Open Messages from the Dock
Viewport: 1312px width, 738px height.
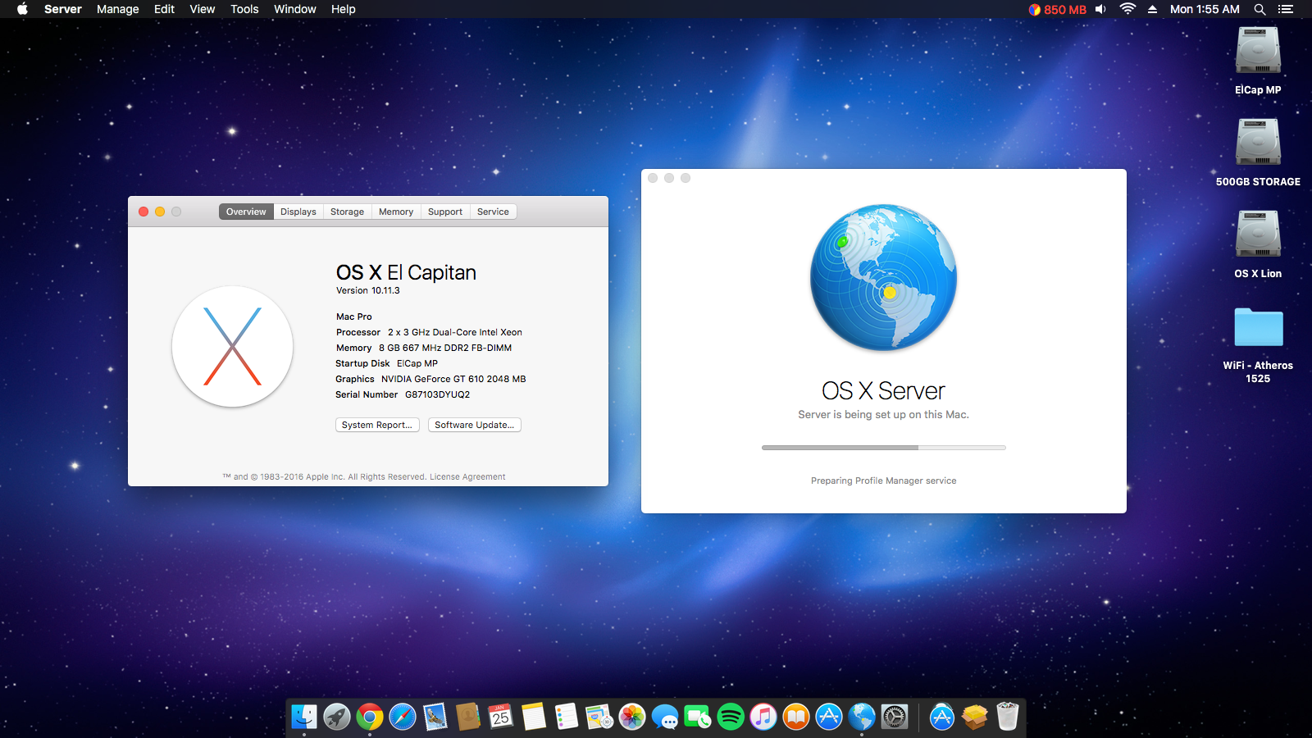(665, 717)
